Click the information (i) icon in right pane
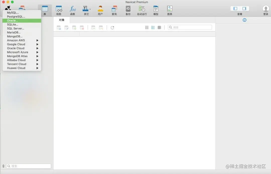Screen dimensions: 271x174 [x=244, y=20]
